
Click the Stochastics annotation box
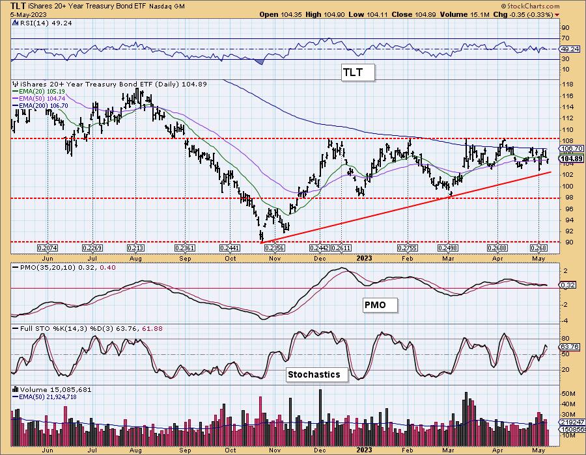click(x=317, y=375)
